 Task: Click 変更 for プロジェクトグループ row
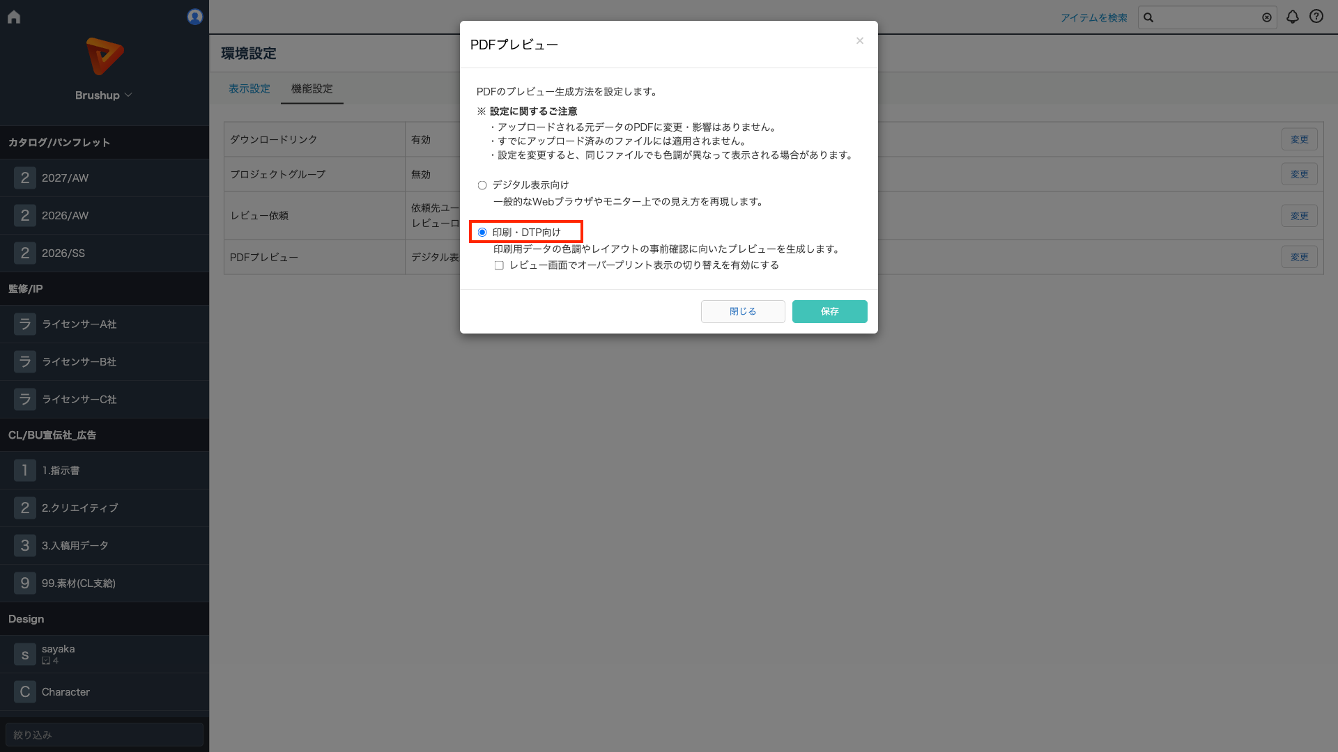(x=1300, y=174)
